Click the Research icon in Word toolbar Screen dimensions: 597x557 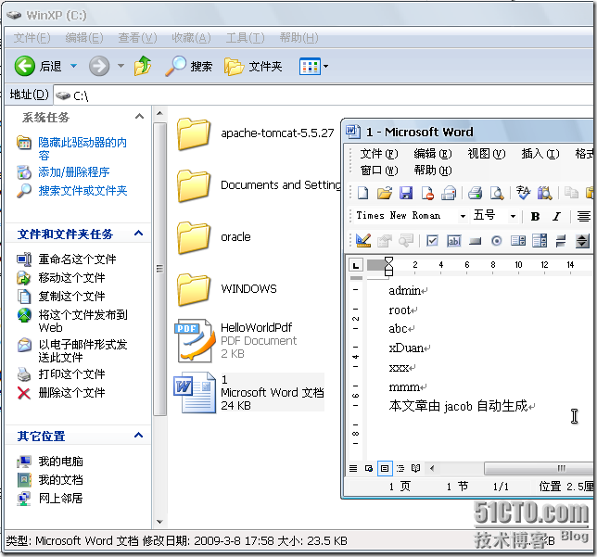pyautogui.click(x=545, y=193)
